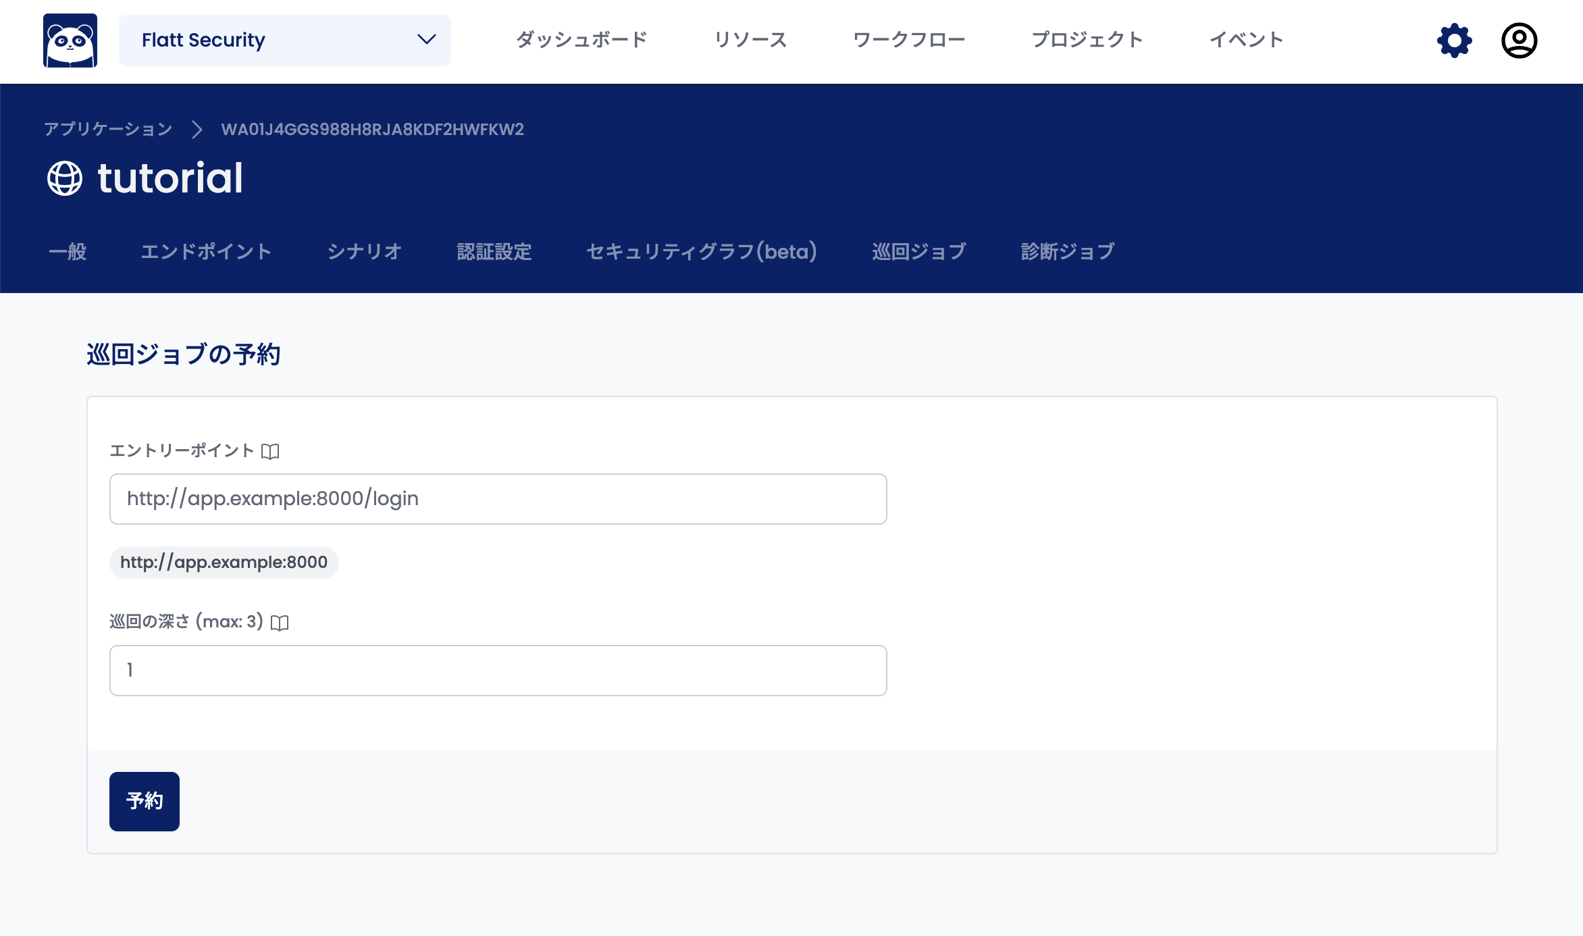Go to アプリケーション breadcrumb link
Screen dimensions: 1583x936
click(108, 129)
